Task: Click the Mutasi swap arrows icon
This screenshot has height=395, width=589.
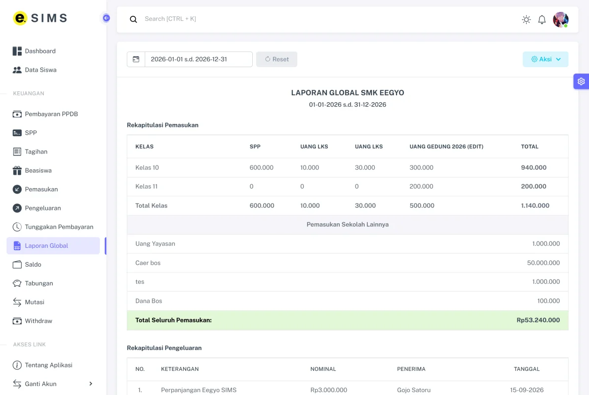Action: pos(17,302)
